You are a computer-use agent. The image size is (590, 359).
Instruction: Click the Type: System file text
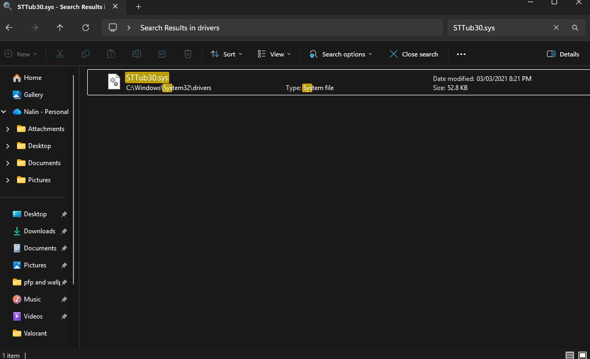(x=309, y=88)
